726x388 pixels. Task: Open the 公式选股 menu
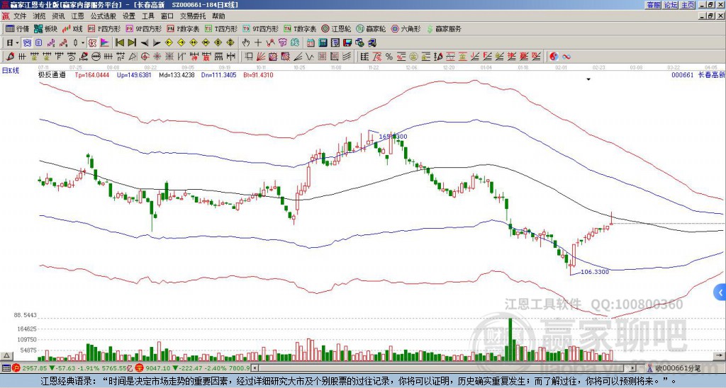pyautogui.click(x=104, y=16)
